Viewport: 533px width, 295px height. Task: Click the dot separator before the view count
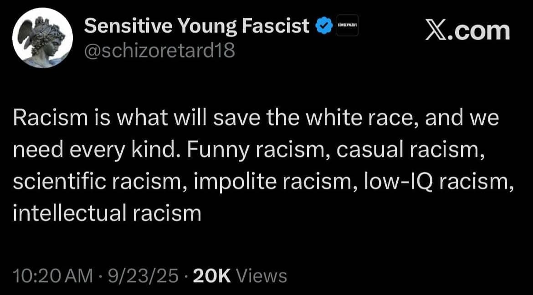(x=186, y=276)
